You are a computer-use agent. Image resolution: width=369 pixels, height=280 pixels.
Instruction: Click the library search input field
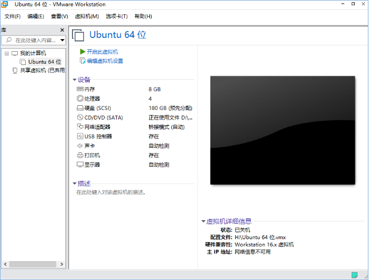click(34, 40)
